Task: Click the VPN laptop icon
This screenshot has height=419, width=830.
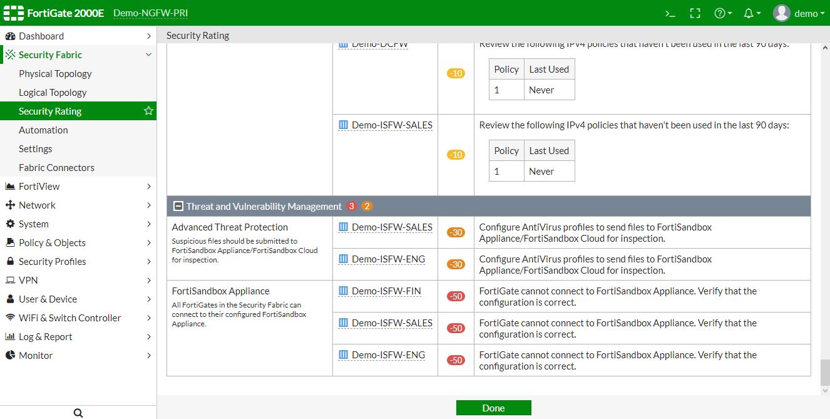Action: (x=10, y=281)
